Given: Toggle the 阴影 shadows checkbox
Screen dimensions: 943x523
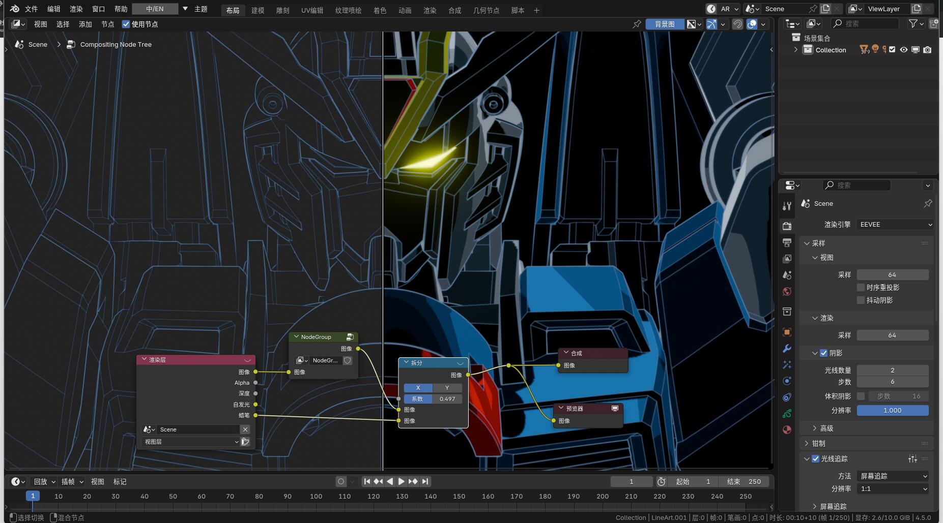Looking at the screenshot, I should click(823, 353).
